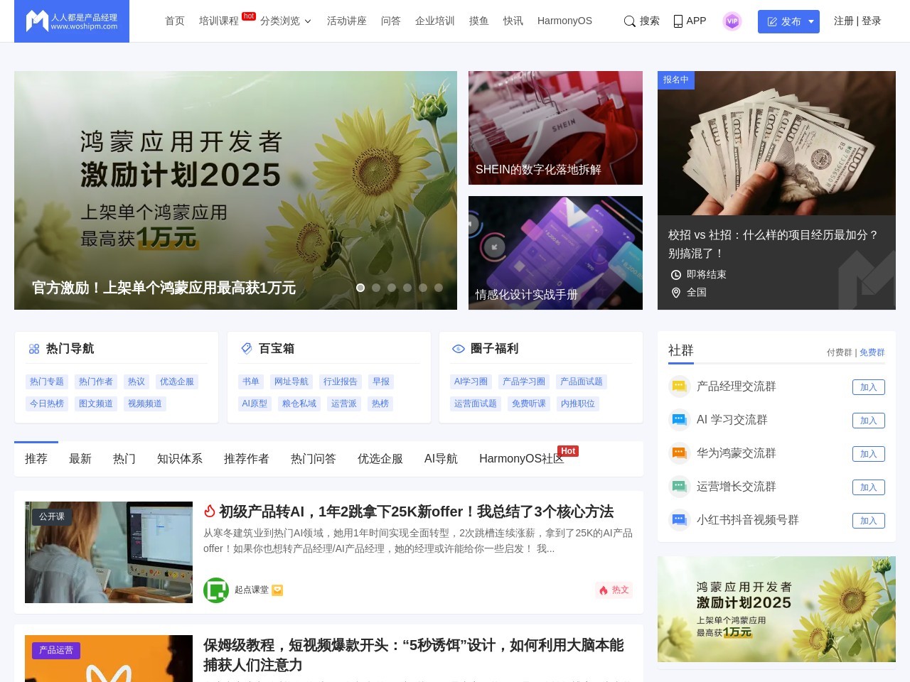Select the first carousel indicator dot
910x682 pixels.
coord(360,288)
